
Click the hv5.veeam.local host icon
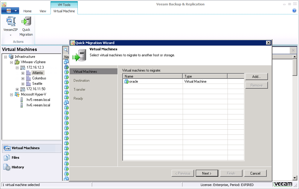pyautogui.click(x=22, y=100)
